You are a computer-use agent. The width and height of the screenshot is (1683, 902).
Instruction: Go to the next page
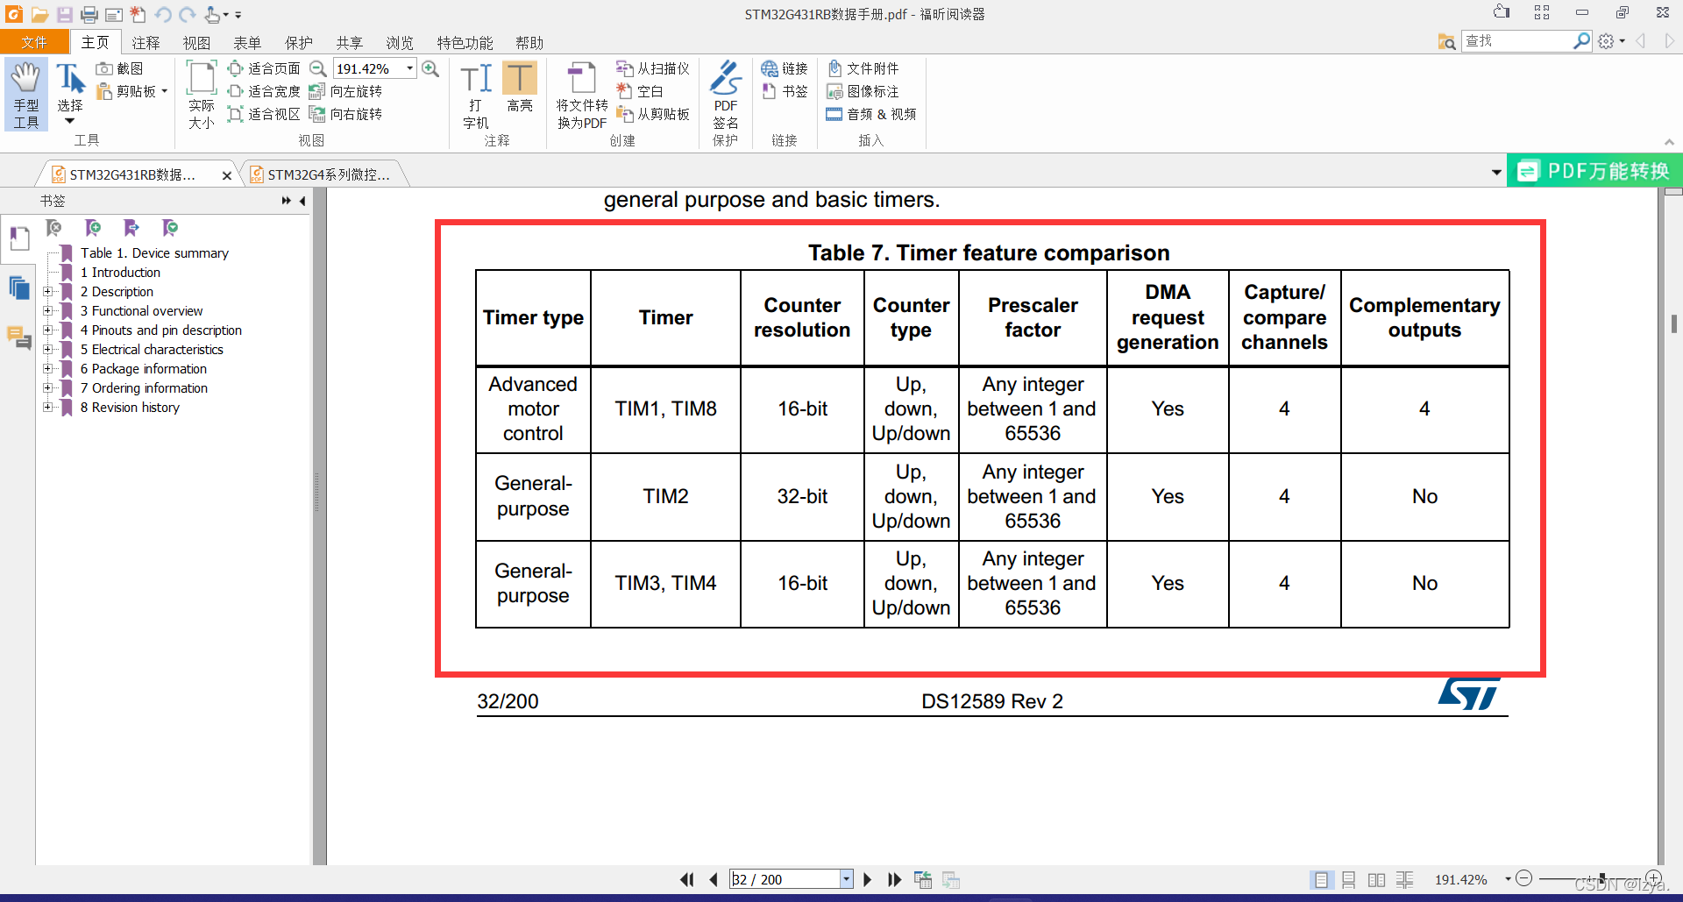tap(868, 879)
